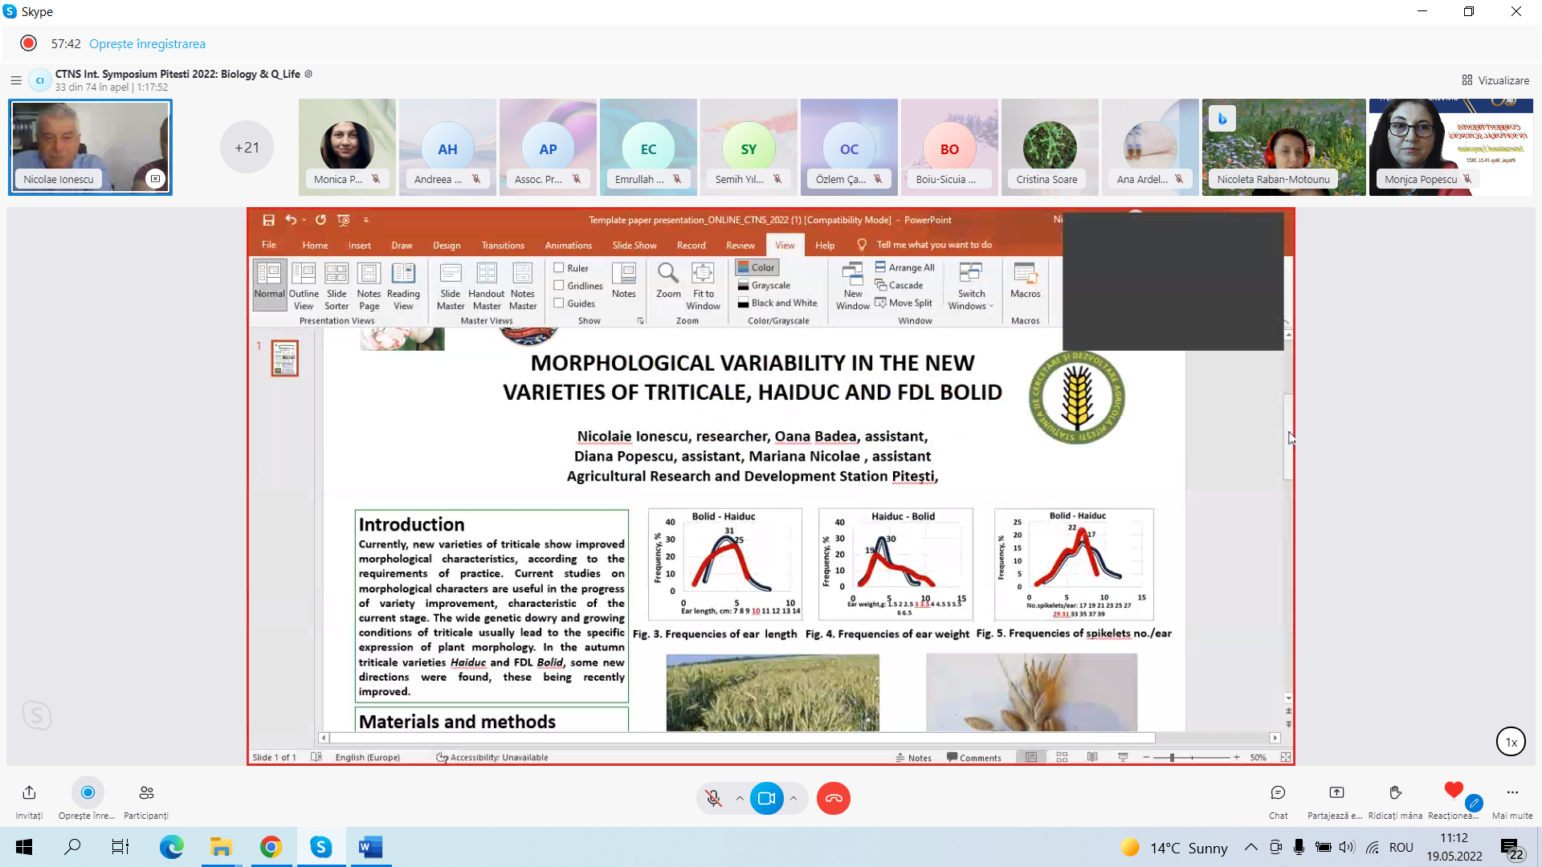Select Nicolae Ionescu video tile

(90, 147)
